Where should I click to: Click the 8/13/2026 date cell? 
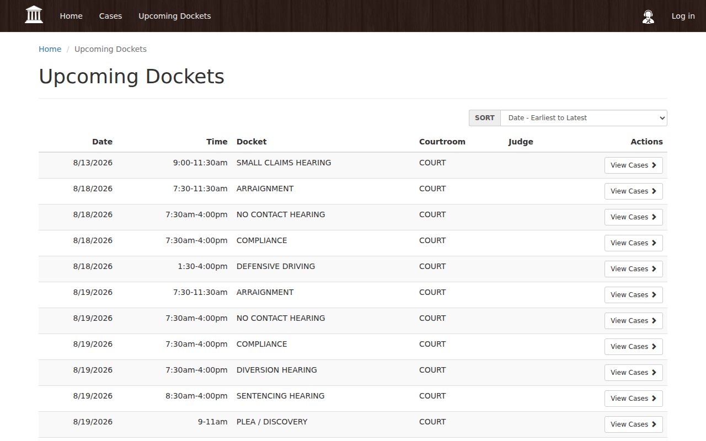click(93, 163)
